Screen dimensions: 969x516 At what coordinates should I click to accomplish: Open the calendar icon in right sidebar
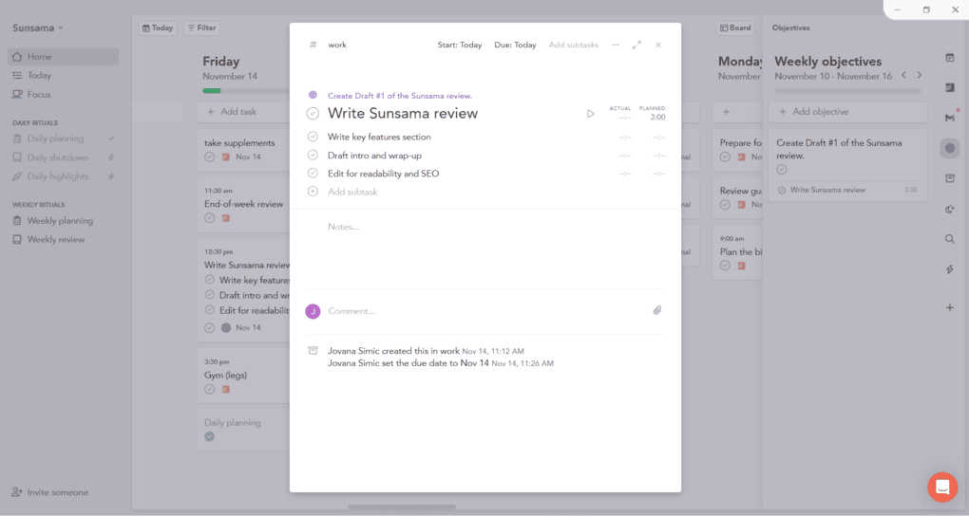(949, 58)
